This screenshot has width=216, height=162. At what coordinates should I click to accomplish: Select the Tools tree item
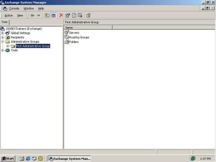[14, 50]
